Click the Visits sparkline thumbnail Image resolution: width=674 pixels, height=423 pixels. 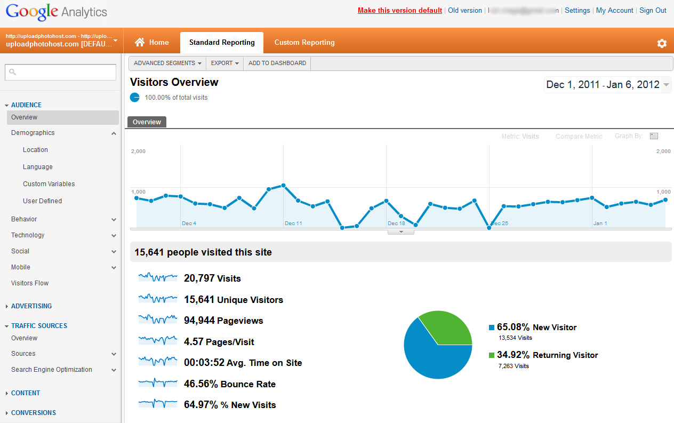click(158, 277)
